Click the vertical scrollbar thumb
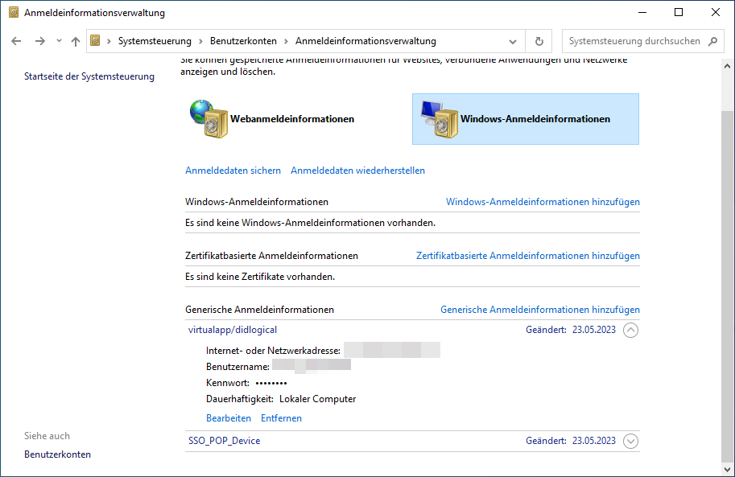Viewport: 735px width, 477px height. [x=727, y=286]
